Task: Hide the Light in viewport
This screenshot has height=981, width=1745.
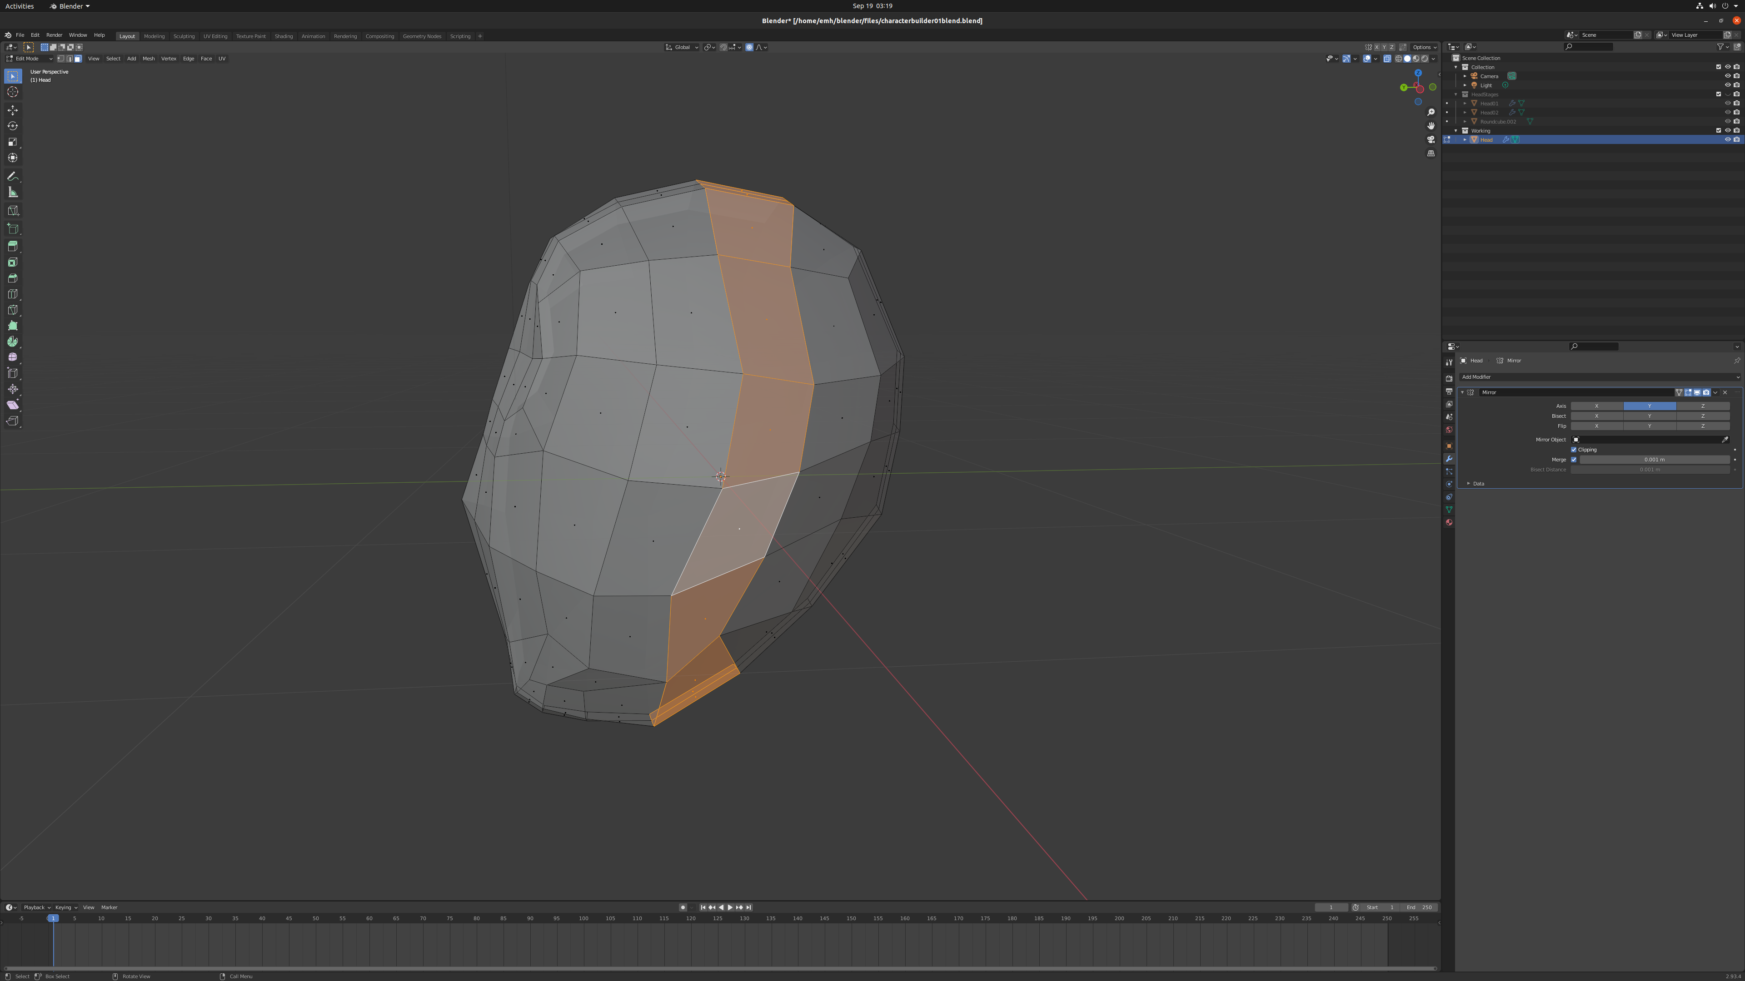Action: tap(1727, 85)
